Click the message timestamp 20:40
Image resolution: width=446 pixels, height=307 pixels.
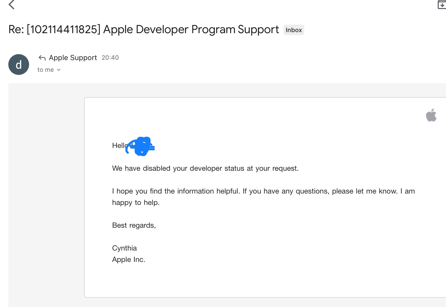(x=110, y=58)
